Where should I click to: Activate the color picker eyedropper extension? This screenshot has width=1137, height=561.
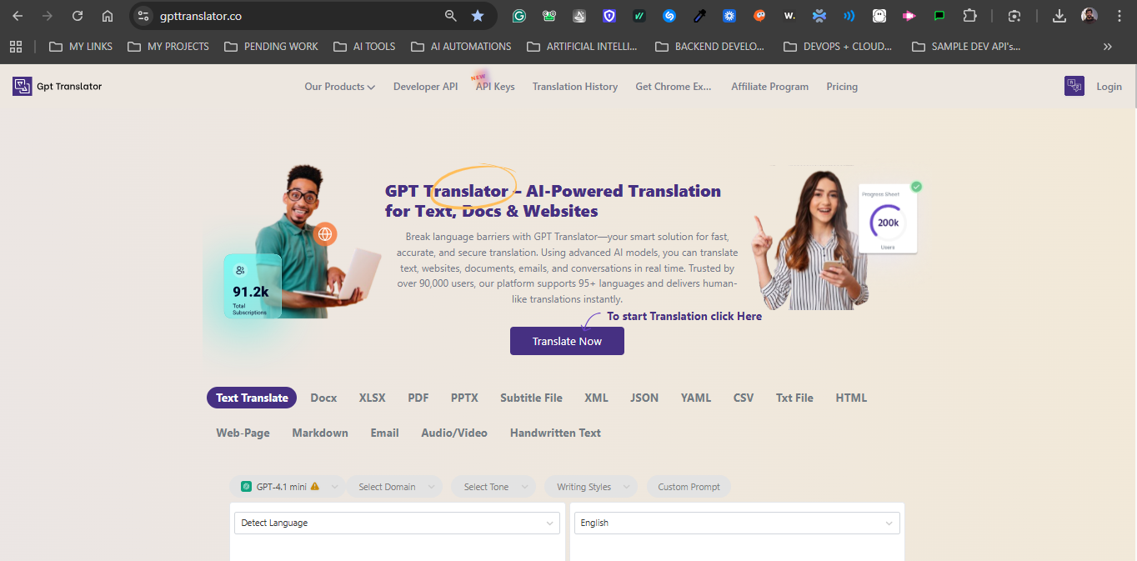click(x=699, y=16)
